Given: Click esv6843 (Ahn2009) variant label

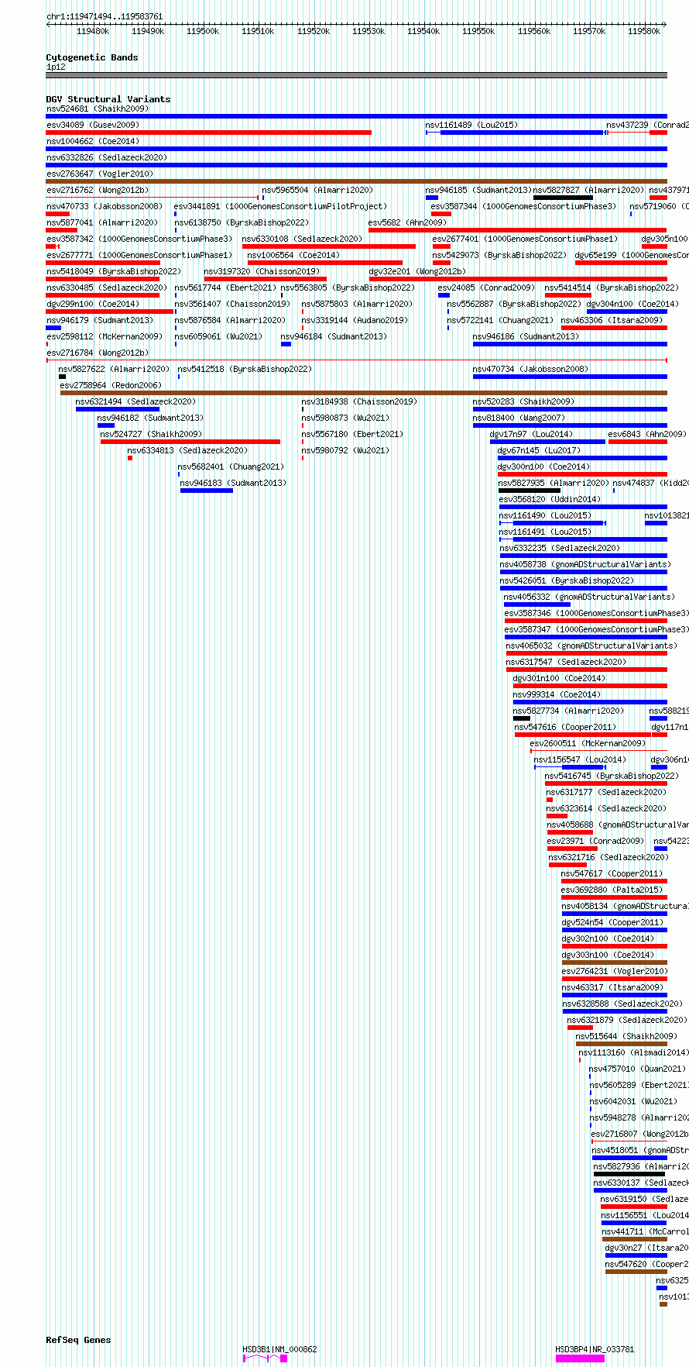Looking at the screenshot, I should pos(647,434).
